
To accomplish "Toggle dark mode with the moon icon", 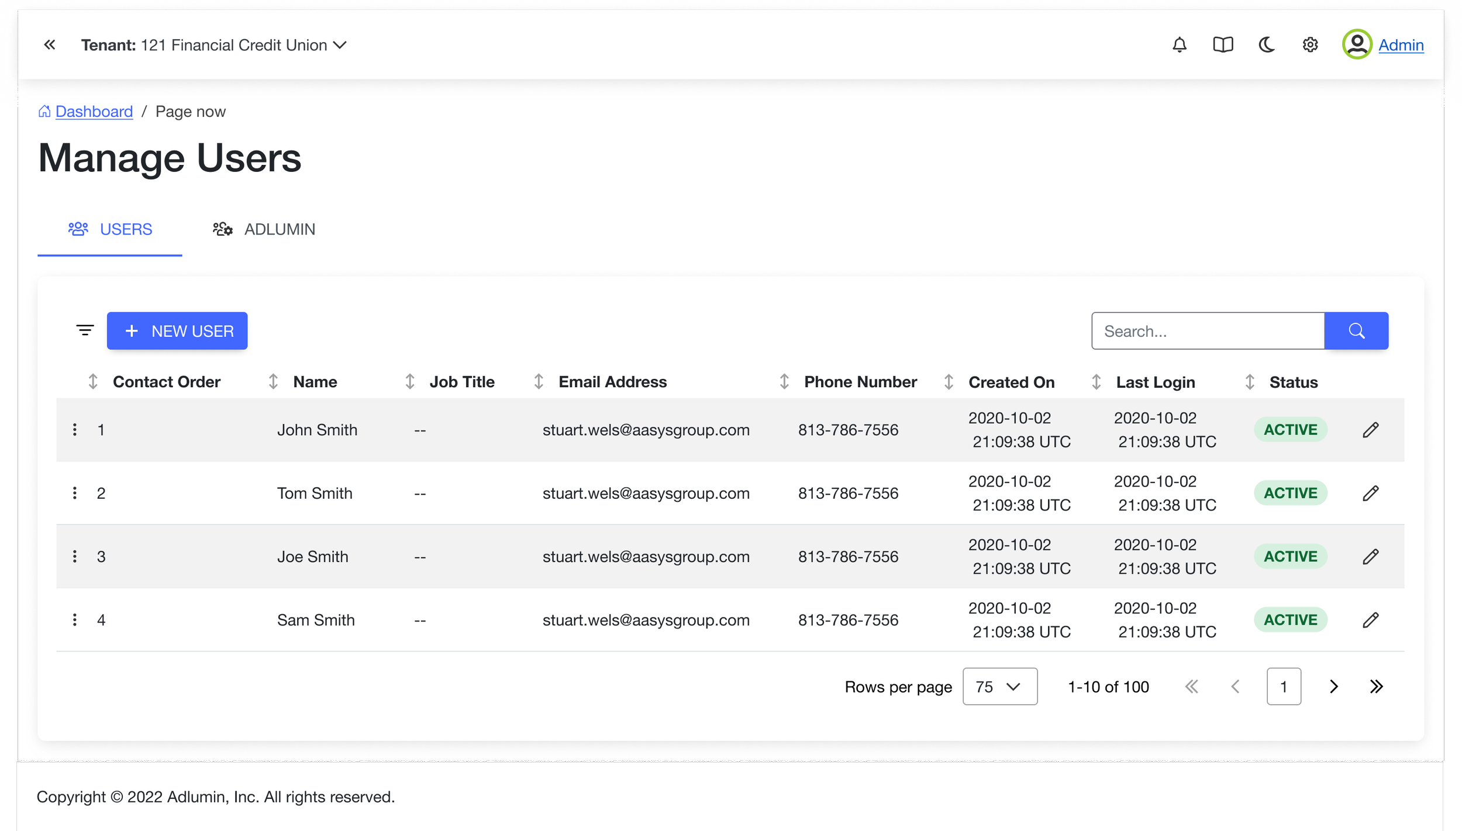I will [x=1267, y=44].
